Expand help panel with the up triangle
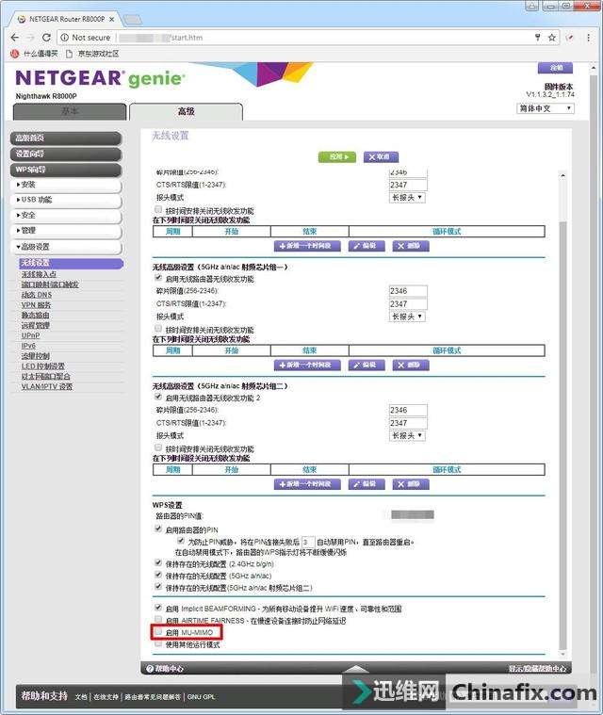The image size is (603, 715). [x=356, y=669]
